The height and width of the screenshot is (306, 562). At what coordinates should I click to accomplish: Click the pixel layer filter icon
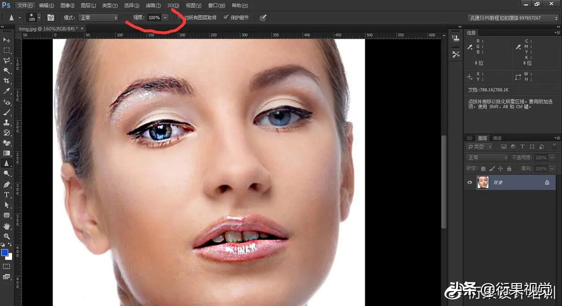tap(504, 147)
